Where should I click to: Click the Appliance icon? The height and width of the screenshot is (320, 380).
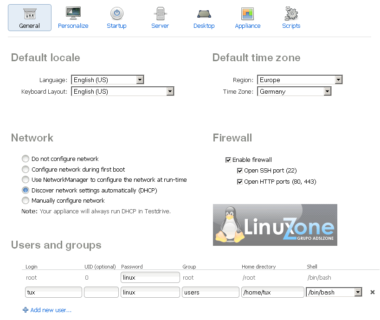(x=247, y=13)
